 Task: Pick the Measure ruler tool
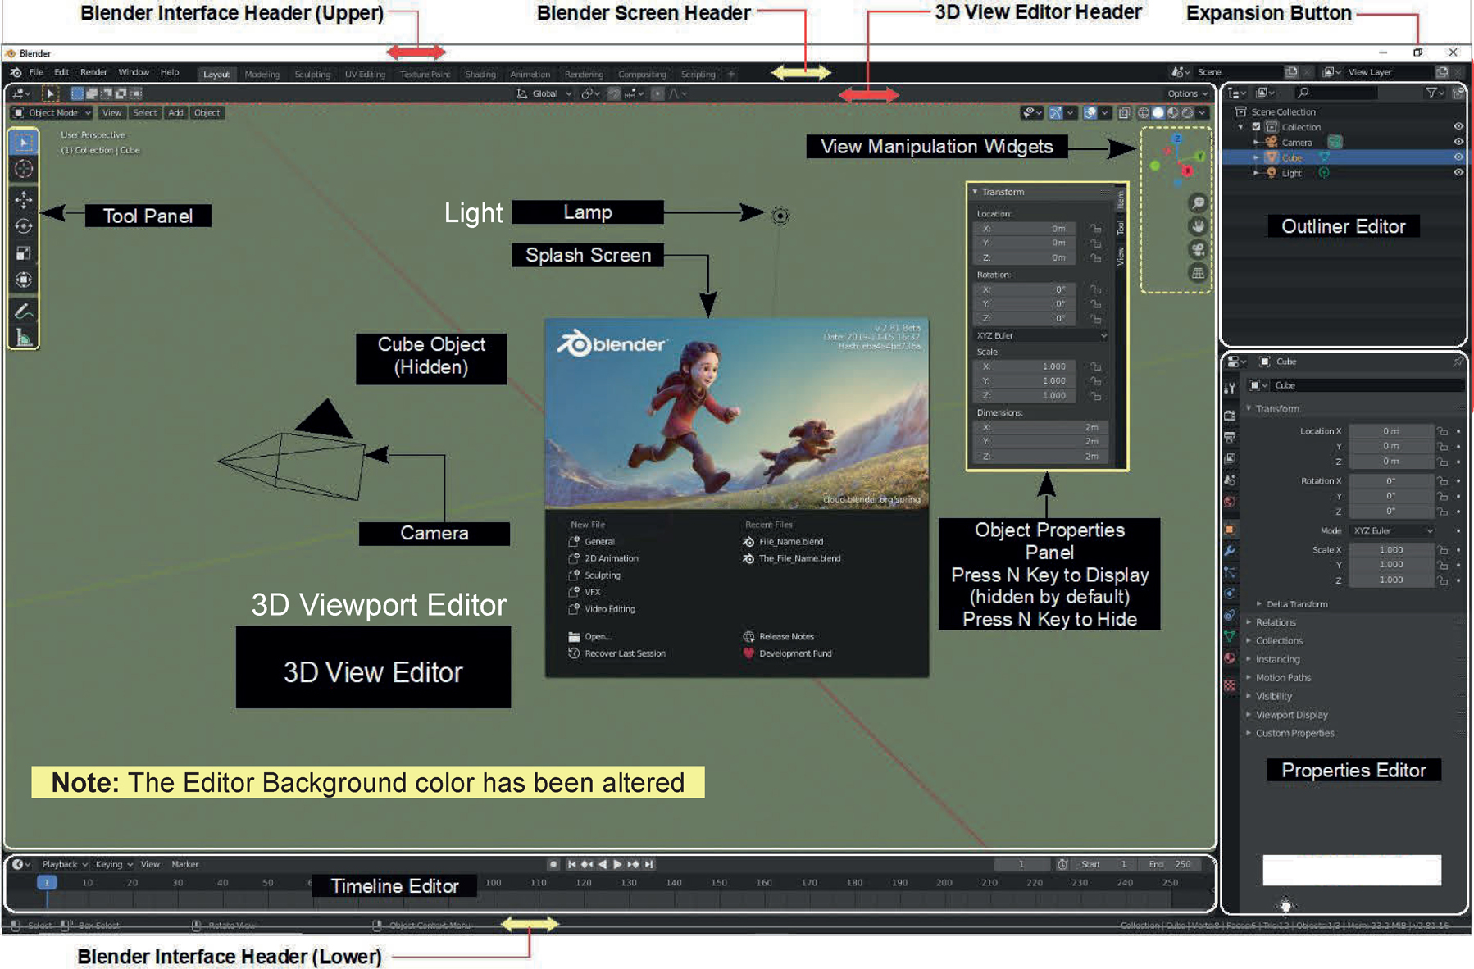click(24, 338)
